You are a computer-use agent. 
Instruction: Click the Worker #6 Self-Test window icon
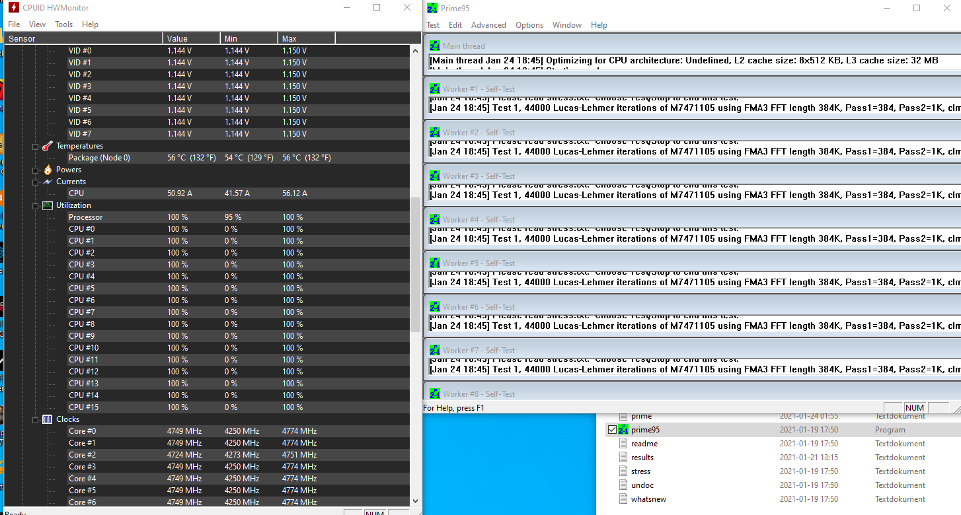435,306
